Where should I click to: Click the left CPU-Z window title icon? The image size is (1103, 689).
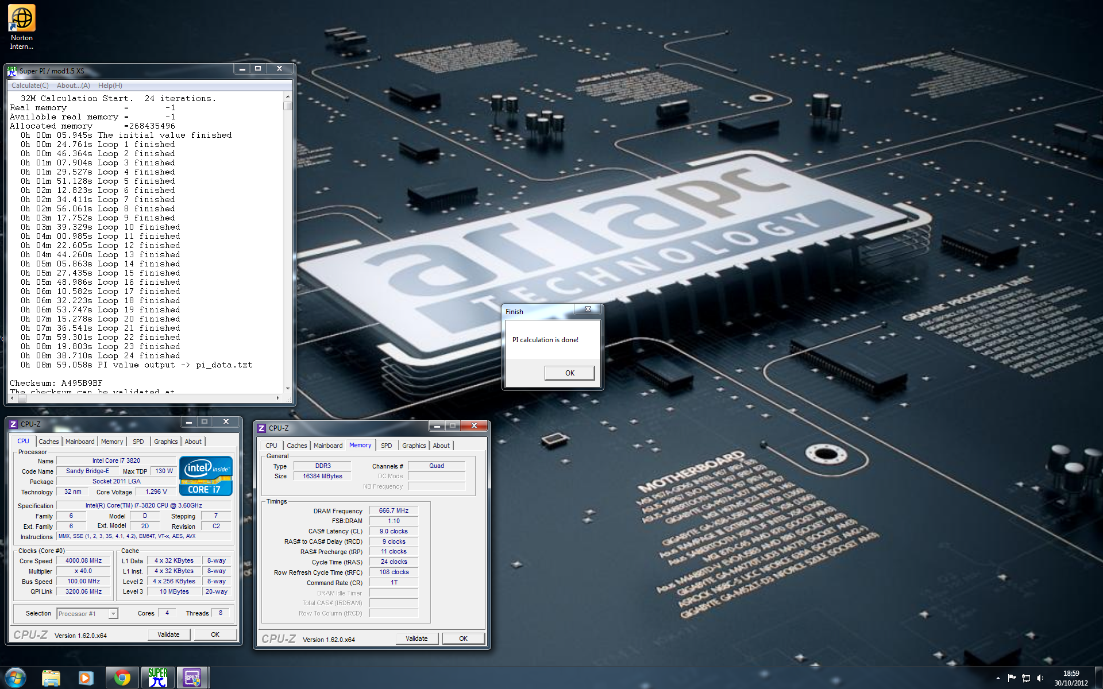click(x=13, y=424)
